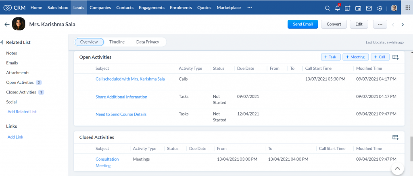Screen dimensions: 413x176
Task: Go to previous lead record arrow
Action: coord(393,25)
